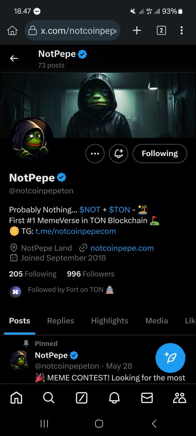Go to Home in bottom navigation
This screenshot has width=196, height=436.
click(16, 398)
